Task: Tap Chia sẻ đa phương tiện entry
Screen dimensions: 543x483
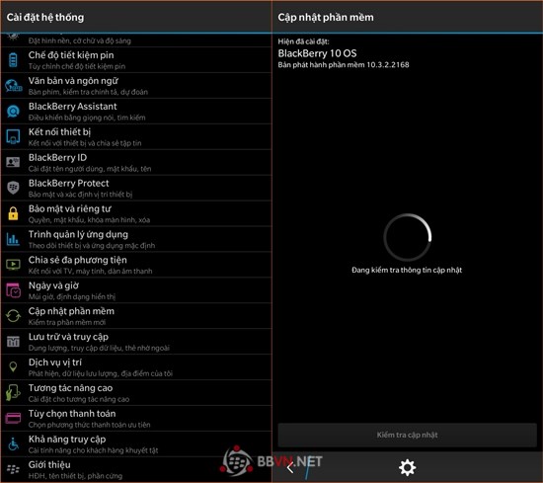Action: (136, 265)
